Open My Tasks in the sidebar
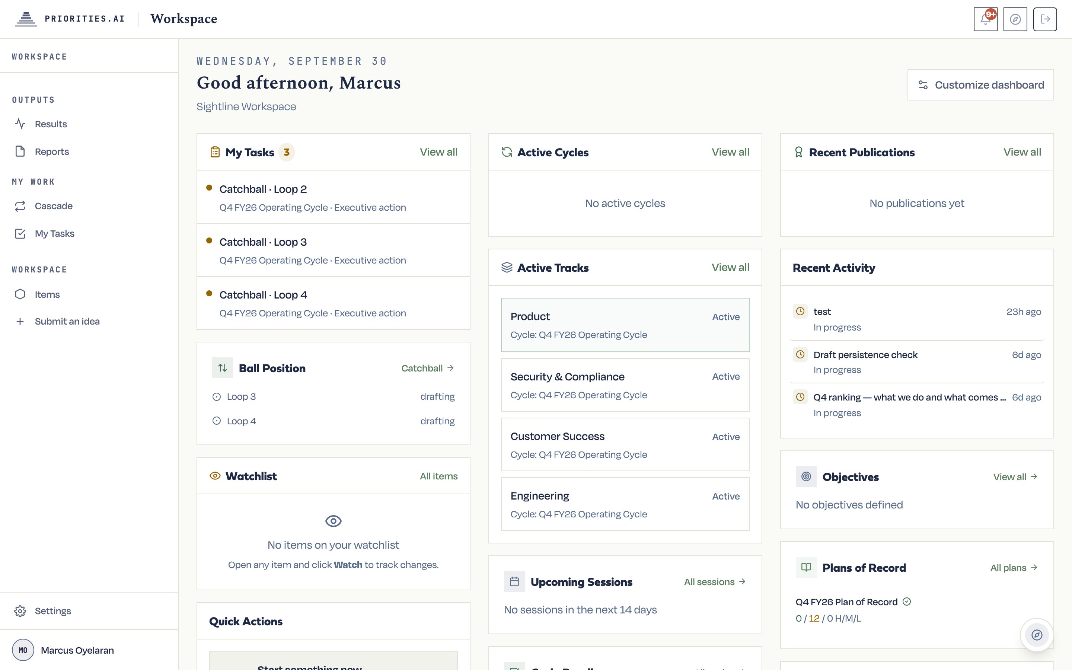 tap(89, 233)
